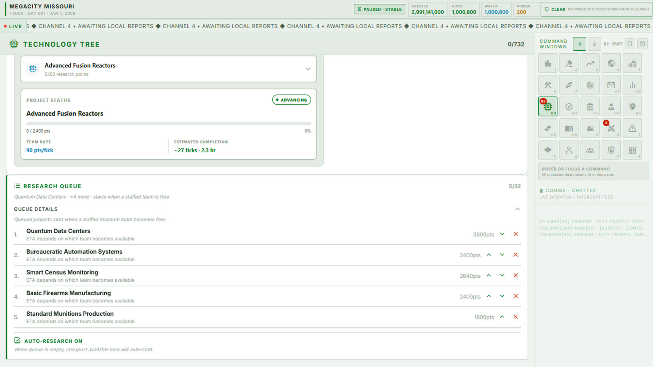
Task: Switch to command windows page 1
Action: point(580,44)
